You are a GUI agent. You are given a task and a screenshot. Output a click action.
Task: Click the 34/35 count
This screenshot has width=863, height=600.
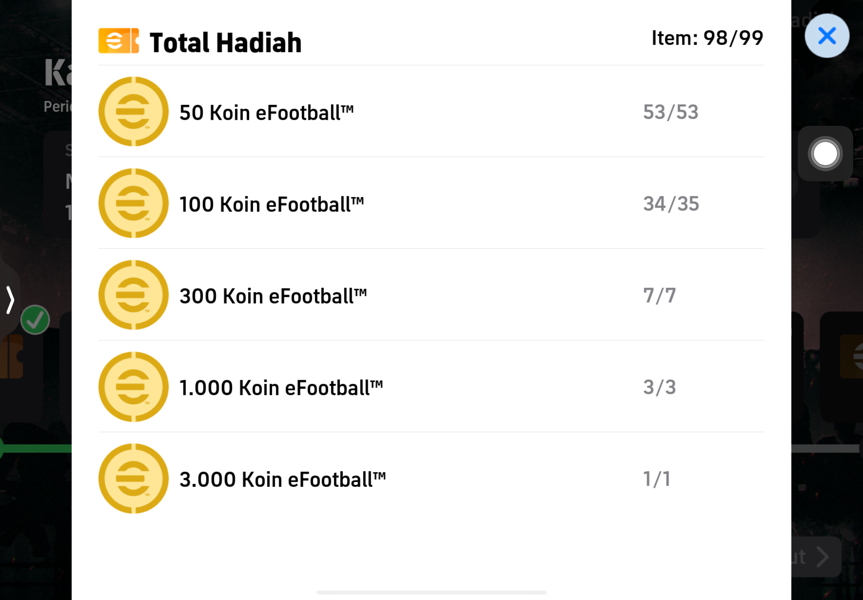tap(671, 204)
